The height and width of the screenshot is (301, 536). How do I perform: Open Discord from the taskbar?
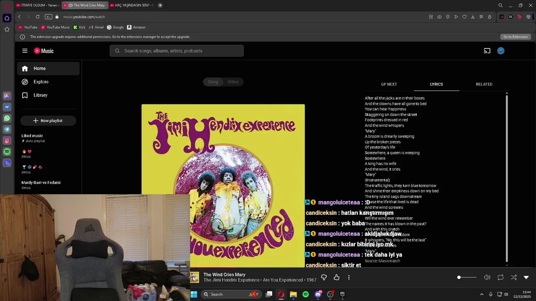coord(318,294)
